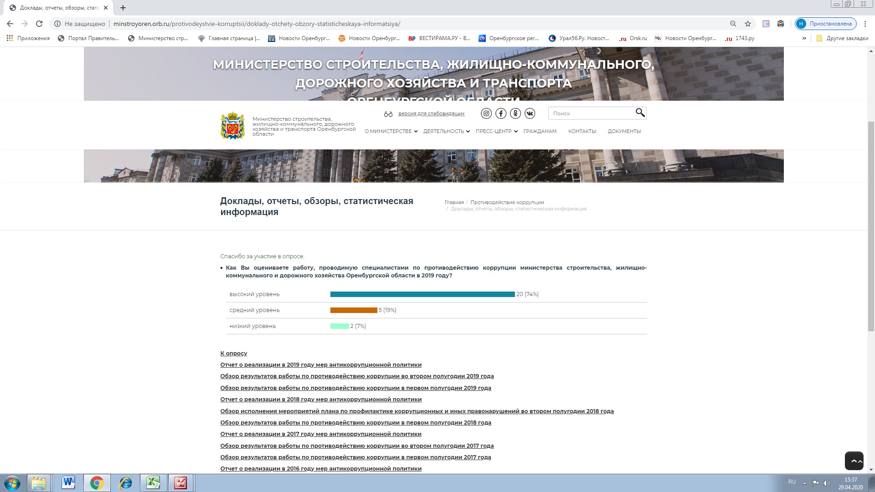The height and width of the screenshot is (492, 875).
Task: Open the VK social icon
Action: tap(530, 113)
